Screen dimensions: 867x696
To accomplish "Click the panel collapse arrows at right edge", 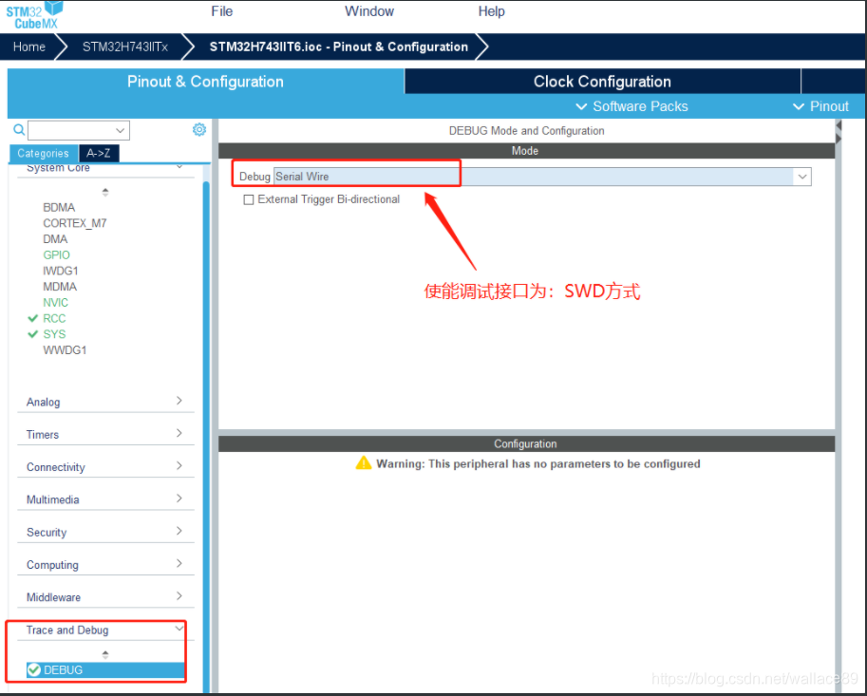I will pos(839,132).
